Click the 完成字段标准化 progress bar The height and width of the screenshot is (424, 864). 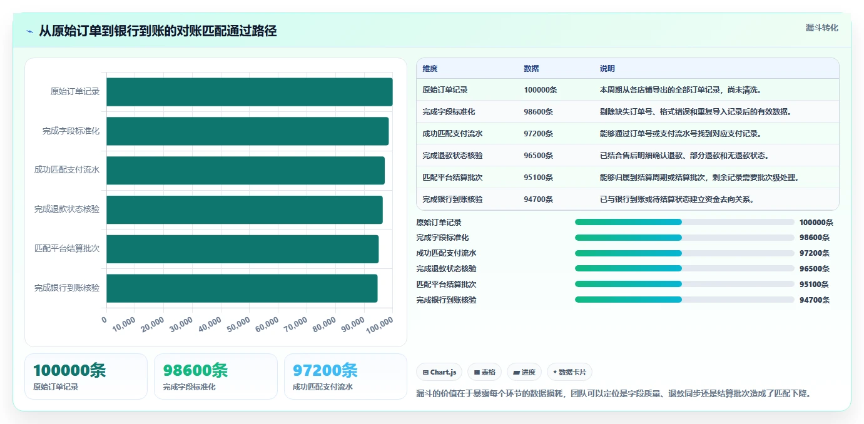tap(684, 238)
